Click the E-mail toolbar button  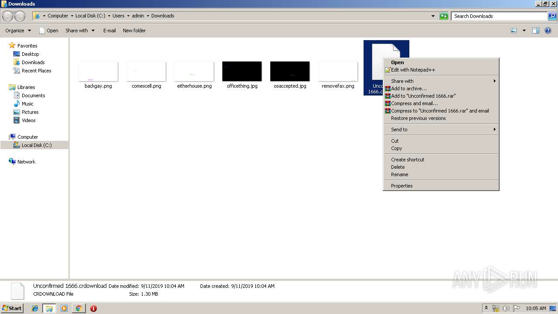pos(109,31)
